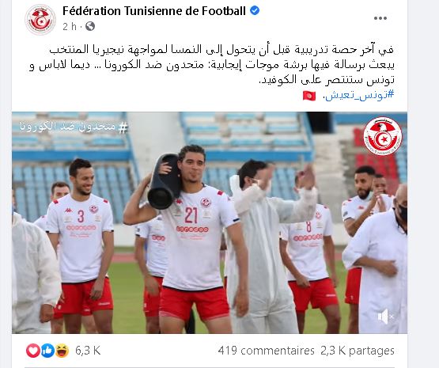Viewport: 439px width, 368px height.
Task: Click the Arabic post caption text
Action: coord(212,65)
